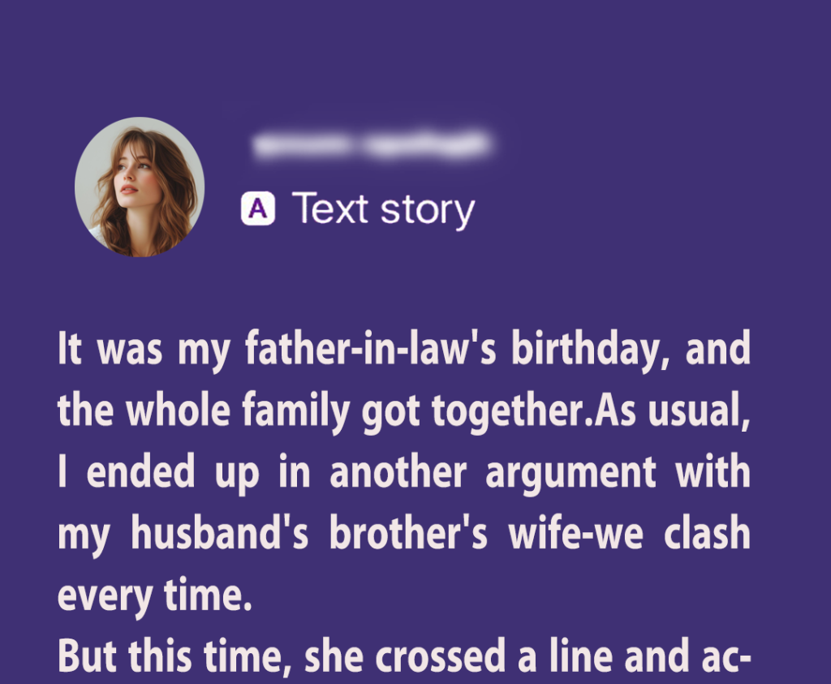Click the word "argument" in the story text
This screenshot has width=831, height=684.
tap(571, 473)
